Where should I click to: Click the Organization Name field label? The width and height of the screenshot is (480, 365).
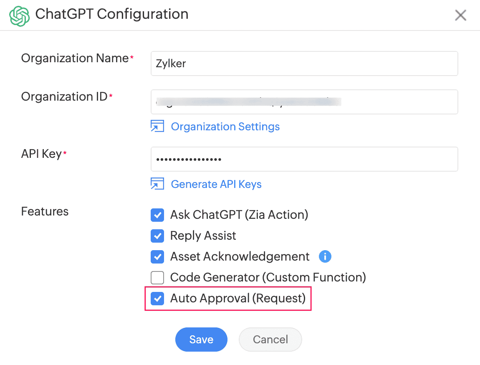(75, 58)
